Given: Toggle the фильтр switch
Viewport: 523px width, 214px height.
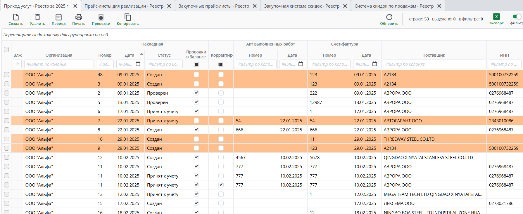Looking at the screenshot, I should coord(517,17).
